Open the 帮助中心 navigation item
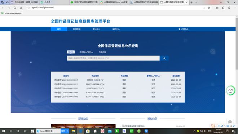Screen dimensions: 238x134 (116, 29)
